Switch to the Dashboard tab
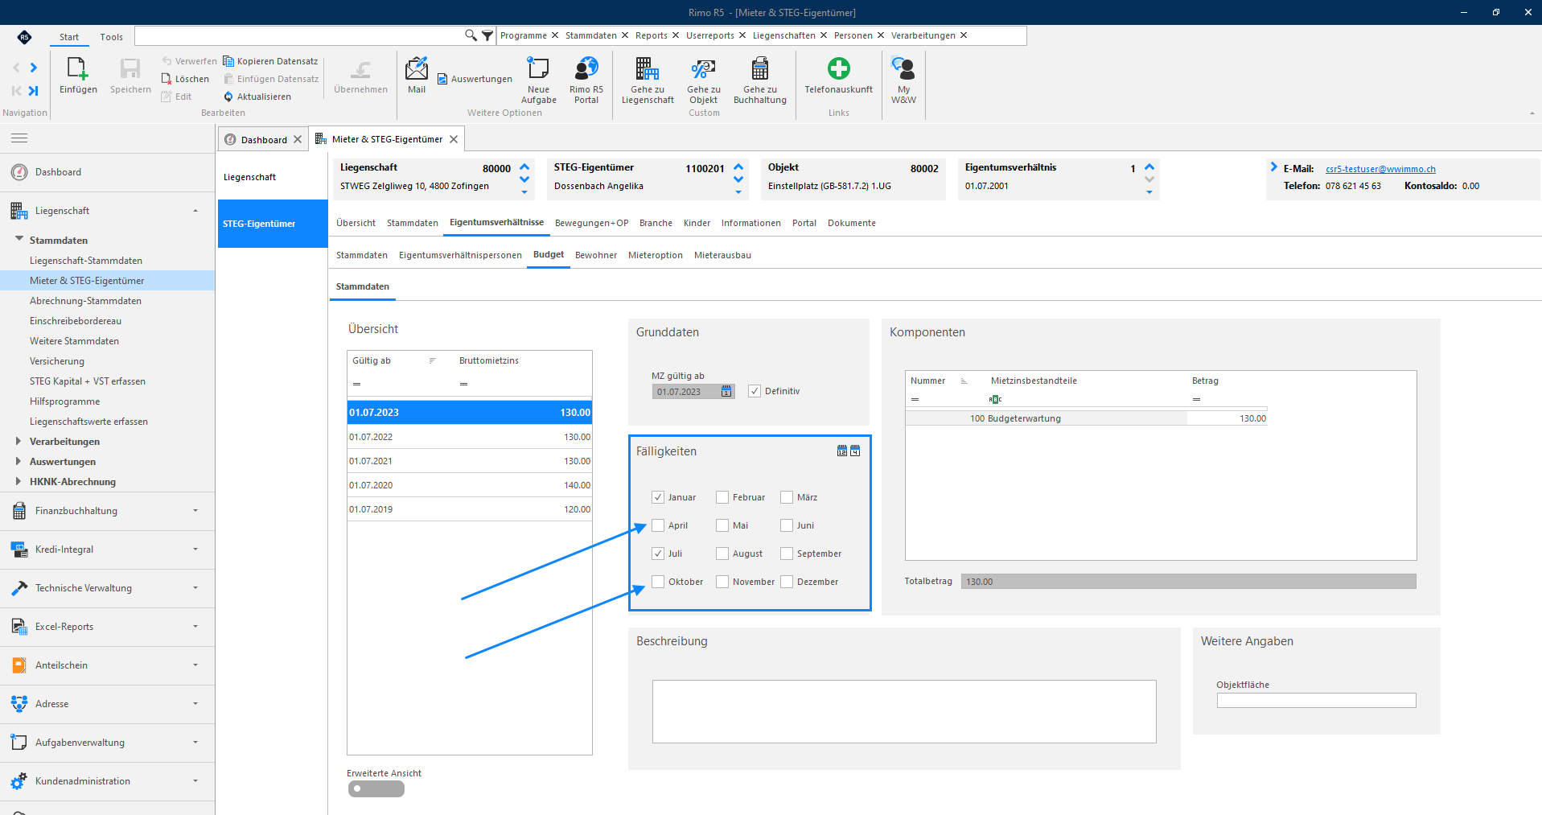The height and width of the screenshot is (815, 1542). pos(263,139)
